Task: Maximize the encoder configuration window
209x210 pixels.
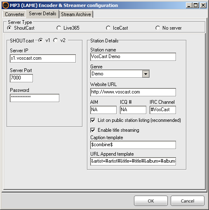Action: pyautogui.click(x=196, y=5)
